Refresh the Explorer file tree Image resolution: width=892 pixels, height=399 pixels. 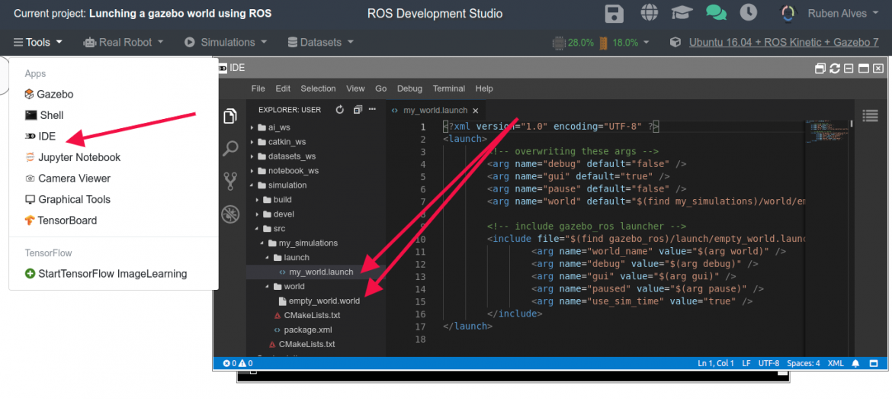click(x=340, y=110)
